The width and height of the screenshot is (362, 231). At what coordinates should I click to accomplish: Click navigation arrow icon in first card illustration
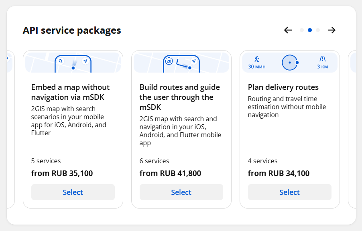coord(85,61)
